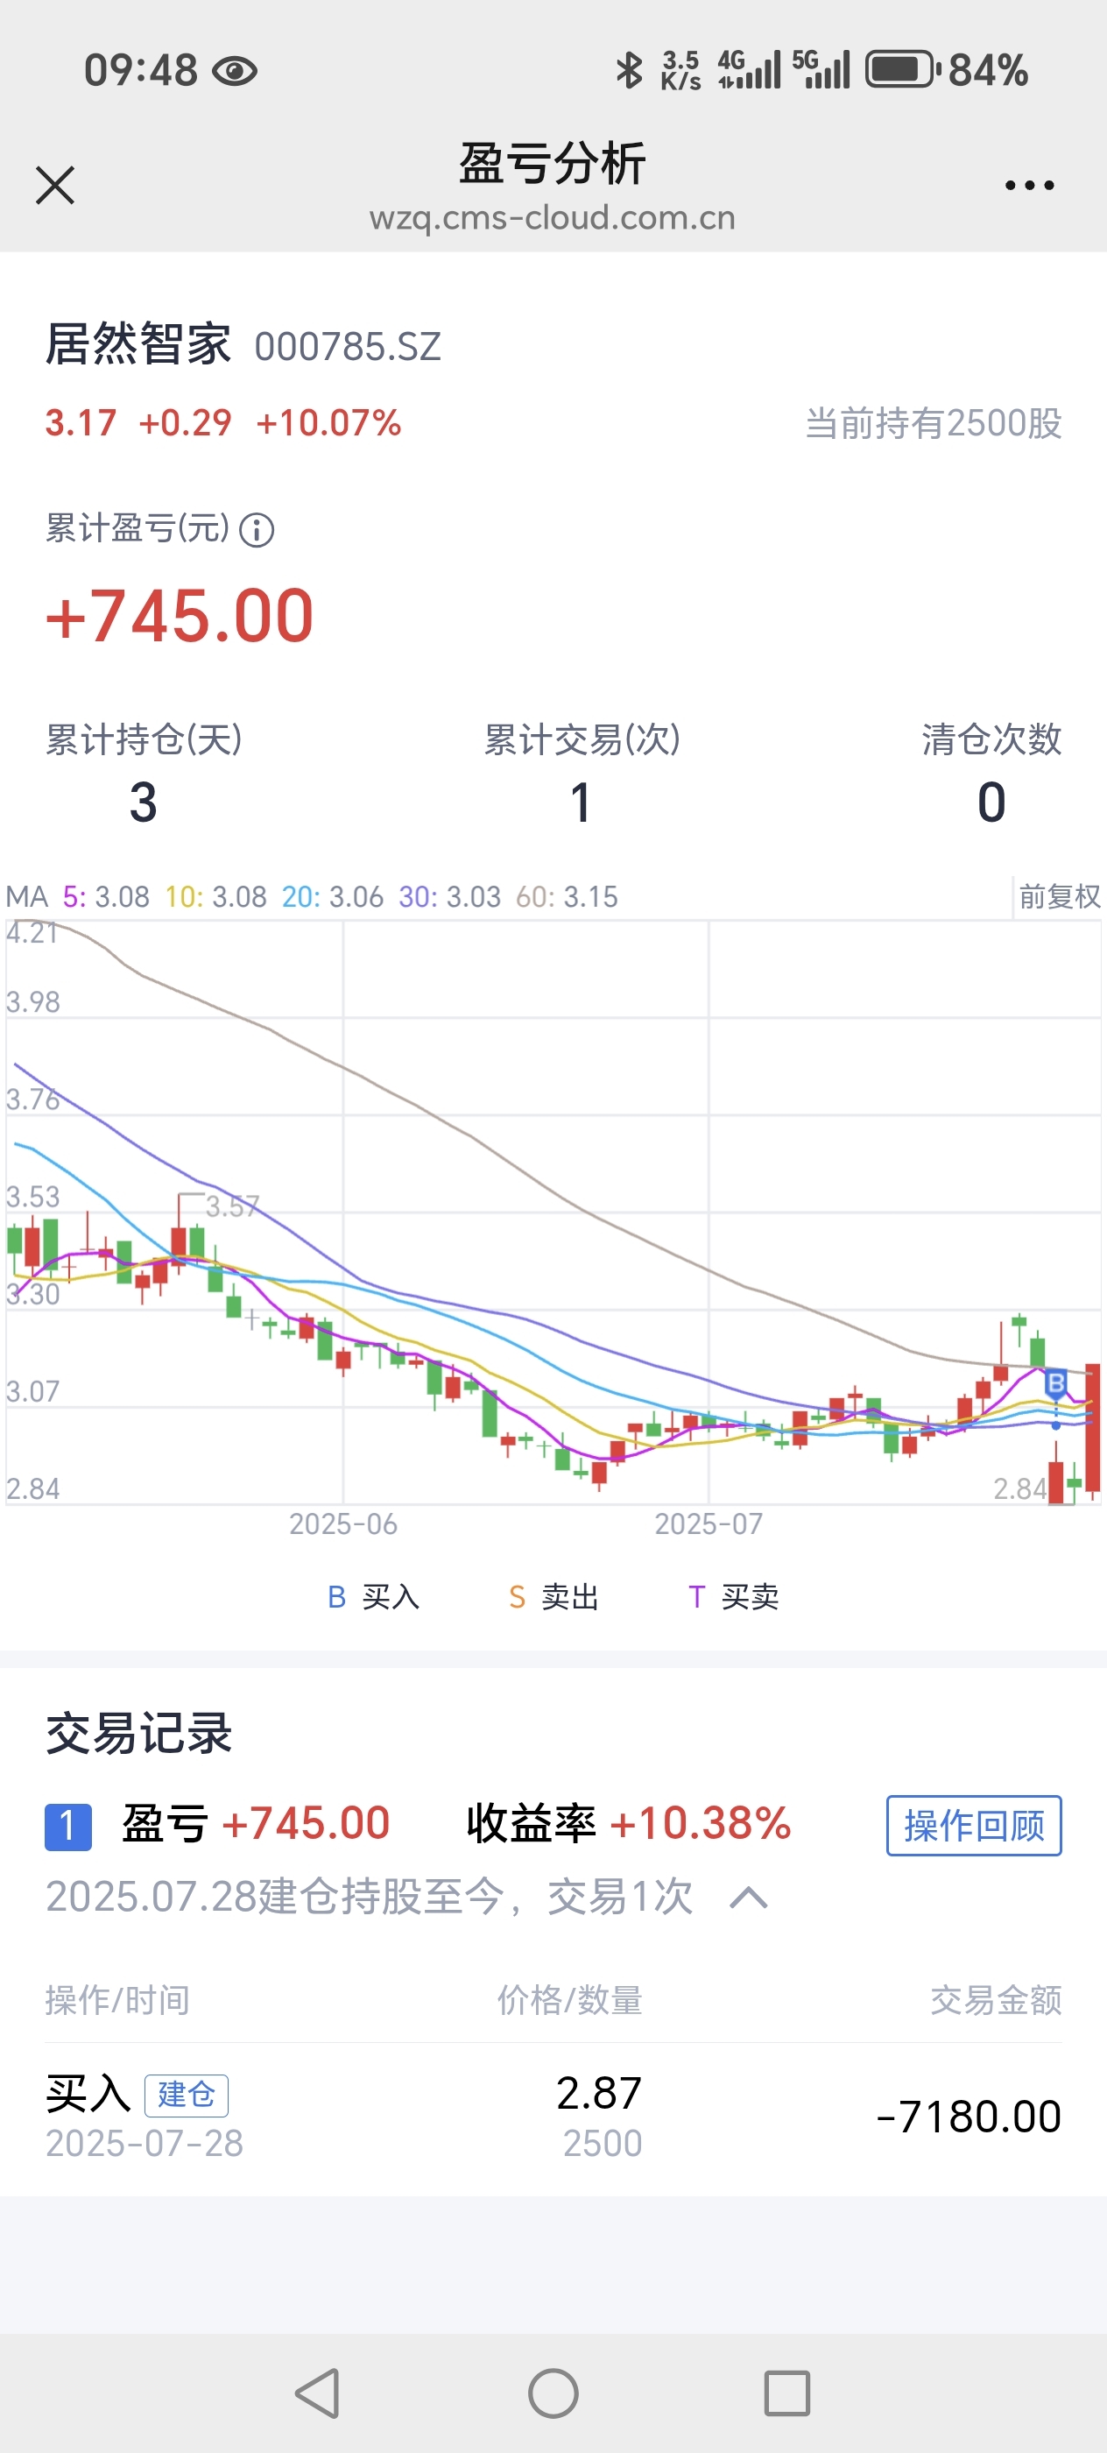The width and height of the screenshot is (1107, 2453).
Task: Tap the blue number 1 record badge
Action: (68, 1827)
